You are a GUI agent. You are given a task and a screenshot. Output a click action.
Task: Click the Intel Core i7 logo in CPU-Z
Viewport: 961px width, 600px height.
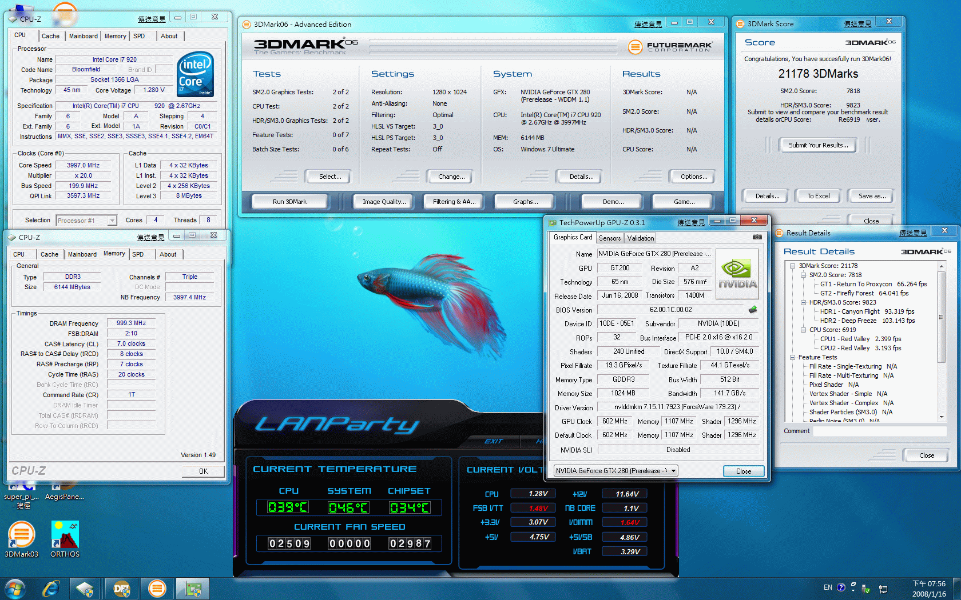196,74
